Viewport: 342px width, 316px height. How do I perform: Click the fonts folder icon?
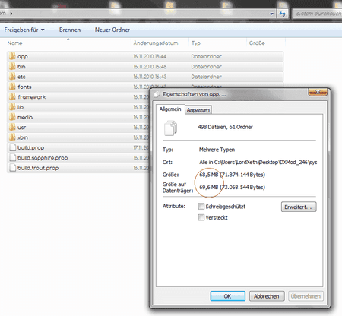[x=12, y=87]
